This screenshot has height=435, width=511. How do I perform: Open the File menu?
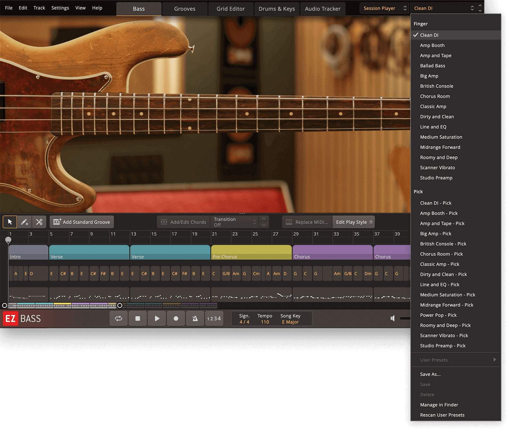coord(9,8)
